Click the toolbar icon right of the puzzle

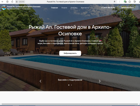(x=135, y=2)
